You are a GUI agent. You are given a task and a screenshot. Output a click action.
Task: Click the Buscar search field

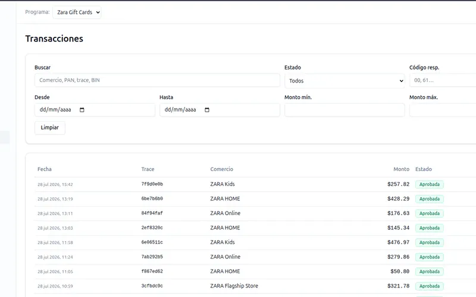[x=157, y=80]
